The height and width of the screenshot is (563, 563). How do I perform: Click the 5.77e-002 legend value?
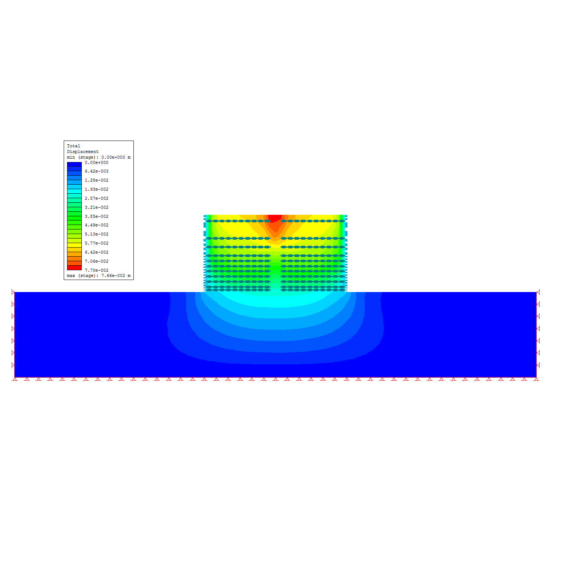[96, 243]
